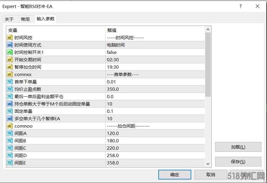Click the double icon beside 最后一单后盈利金额平仓
This screenshot has height=183, width=267.
pyautogui.click(x=10, y=97)
